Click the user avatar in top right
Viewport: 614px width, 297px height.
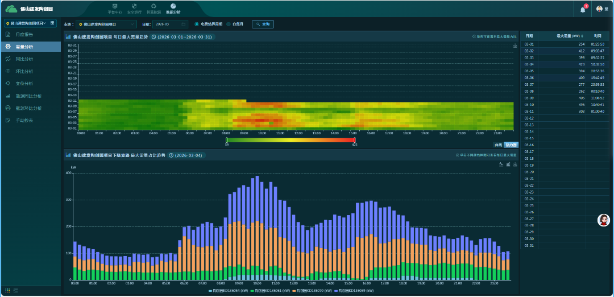pyautogui.click(x=599, y=9)
